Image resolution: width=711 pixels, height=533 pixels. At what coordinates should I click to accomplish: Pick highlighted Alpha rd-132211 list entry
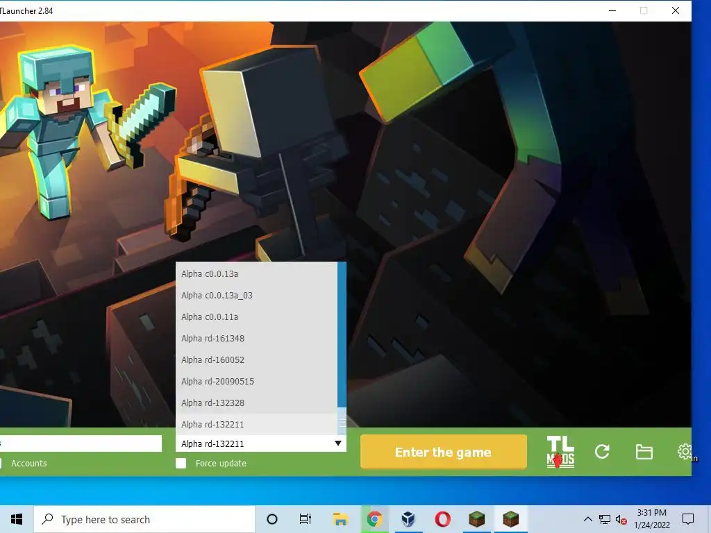[x=257, y=424]
